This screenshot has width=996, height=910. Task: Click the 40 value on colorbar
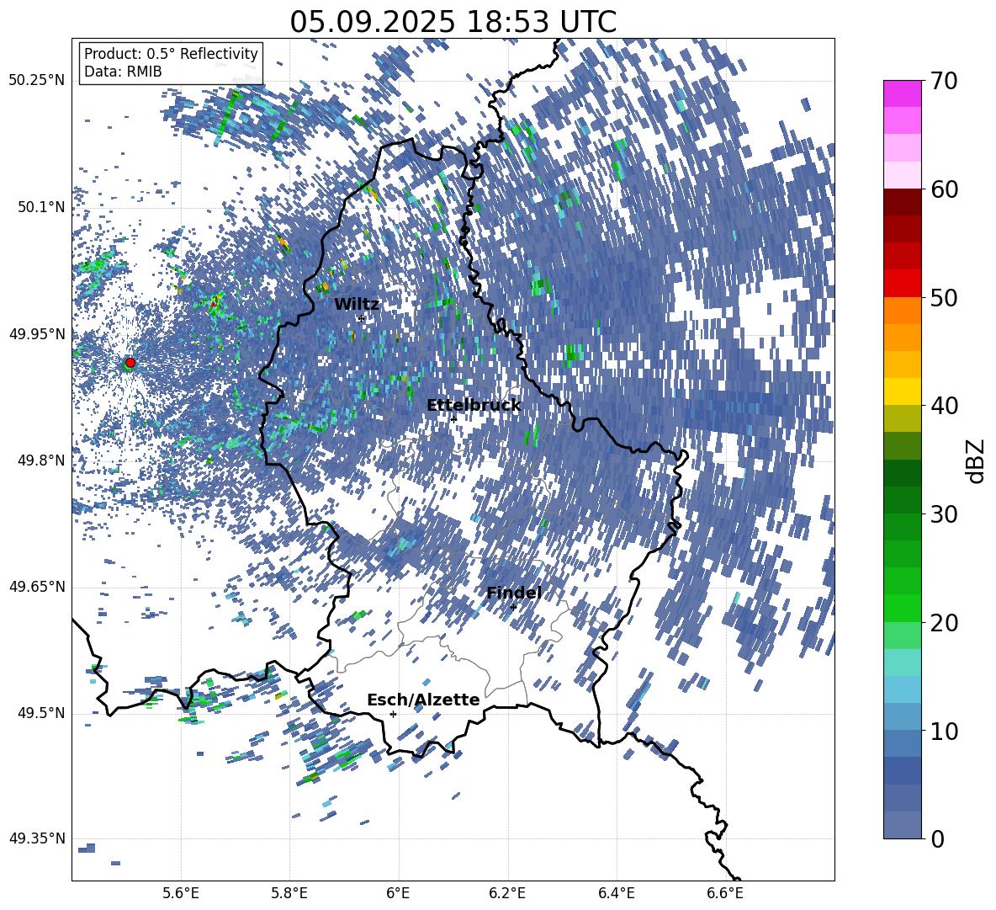coord(944,406)
